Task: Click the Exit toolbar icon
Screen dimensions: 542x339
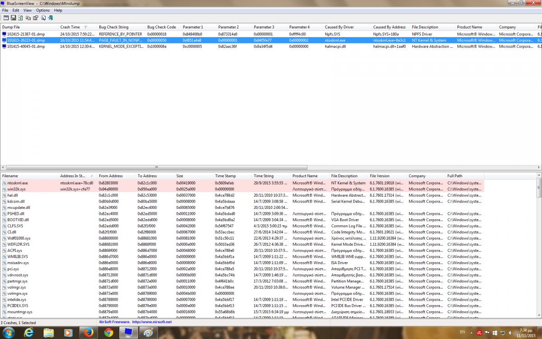Action: point(50,18)
